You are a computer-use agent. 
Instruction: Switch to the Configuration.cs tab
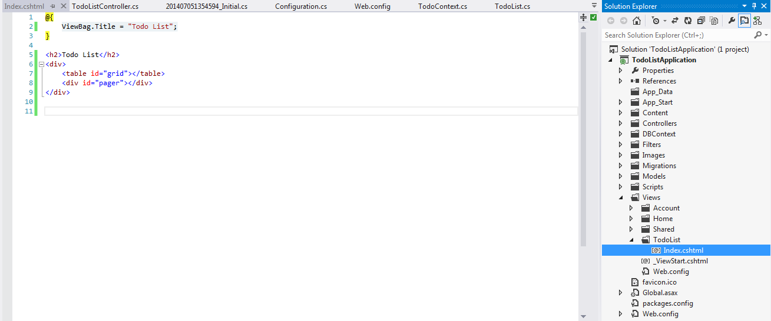301,6
